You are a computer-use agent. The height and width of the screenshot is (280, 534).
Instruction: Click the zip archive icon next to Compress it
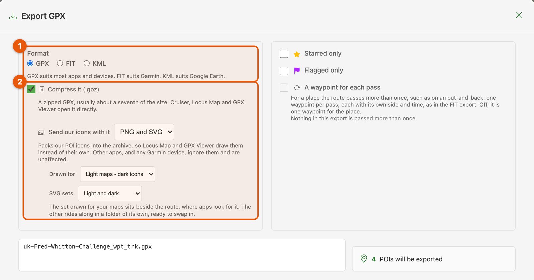tap(42, 89)
